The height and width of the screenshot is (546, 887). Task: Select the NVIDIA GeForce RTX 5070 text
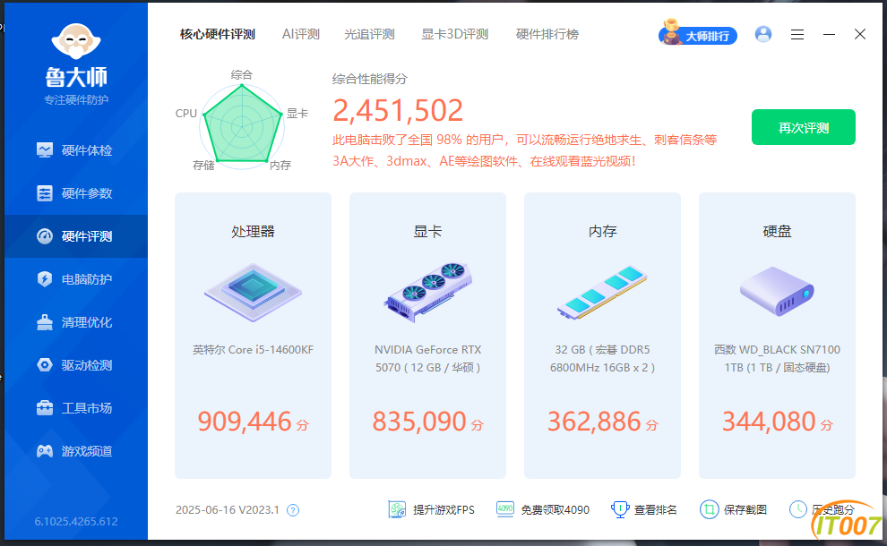pyautogui.click(x=427, y=359)
